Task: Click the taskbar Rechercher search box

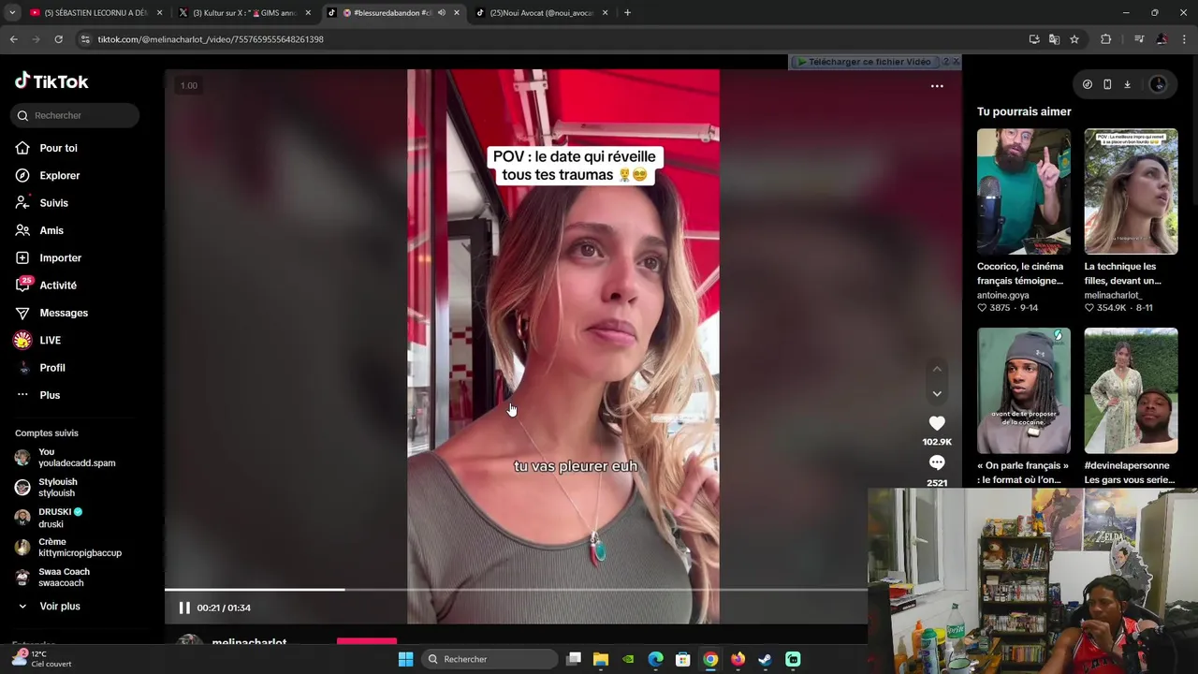Action: pos(489,659)
